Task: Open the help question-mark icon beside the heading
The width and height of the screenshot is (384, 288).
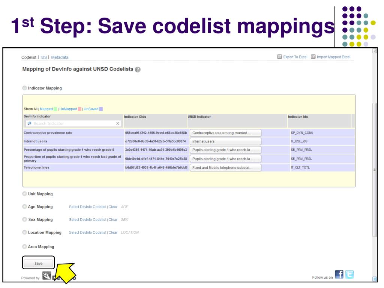Action: click(x=138, y=69)
